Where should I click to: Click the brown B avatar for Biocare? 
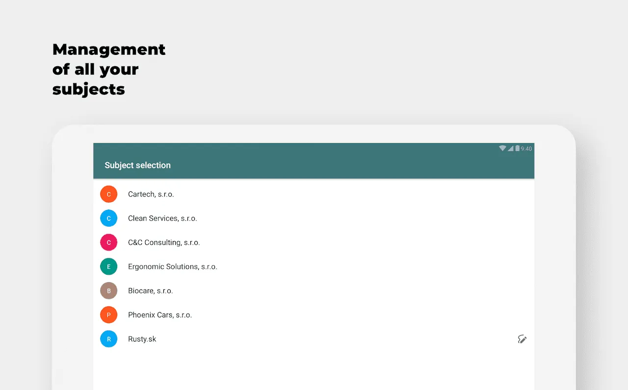click(109, 291)
